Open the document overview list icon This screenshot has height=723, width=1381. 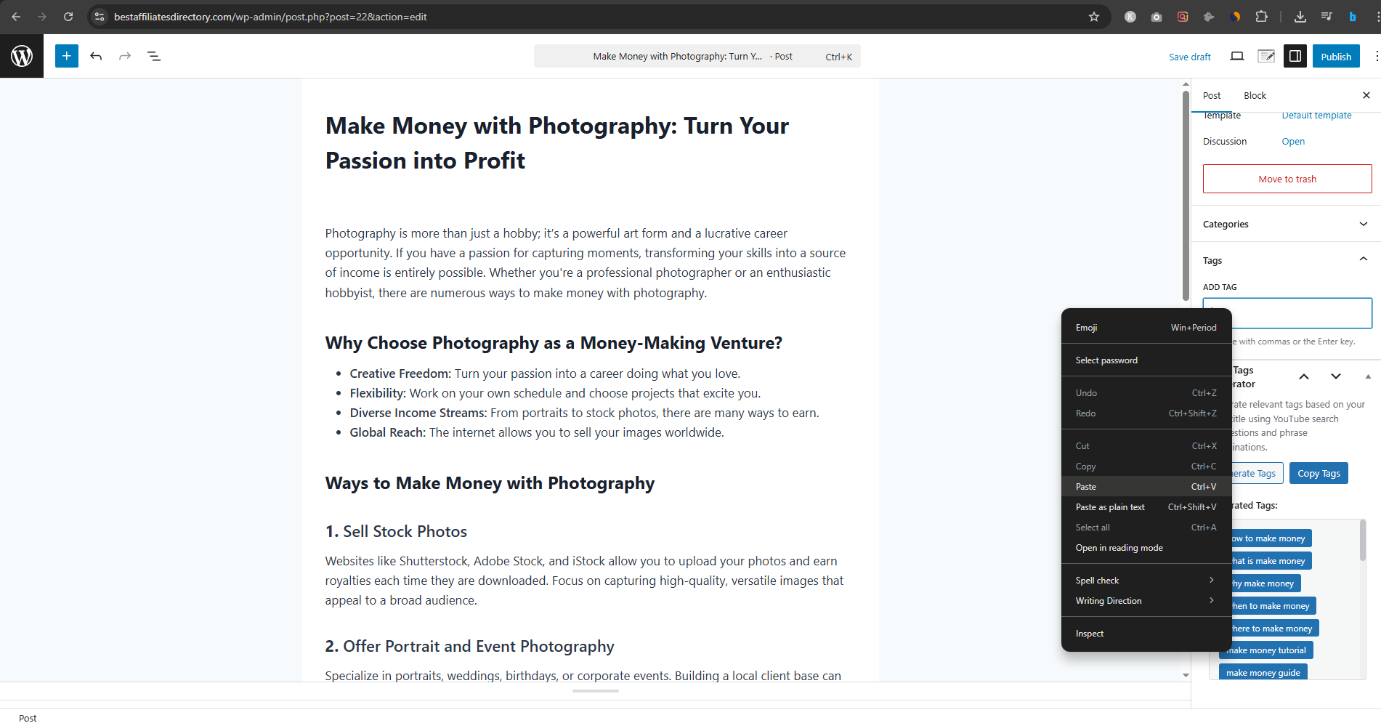tap(154, 56)
